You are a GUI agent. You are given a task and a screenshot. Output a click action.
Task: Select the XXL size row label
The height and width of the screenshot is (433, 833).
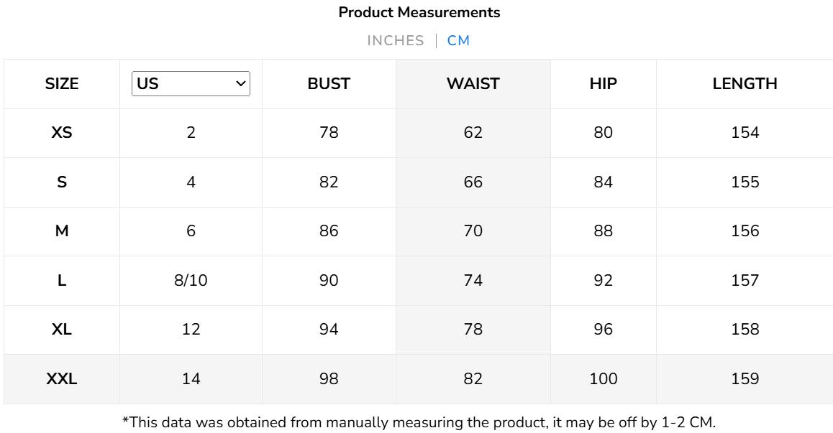62,379
